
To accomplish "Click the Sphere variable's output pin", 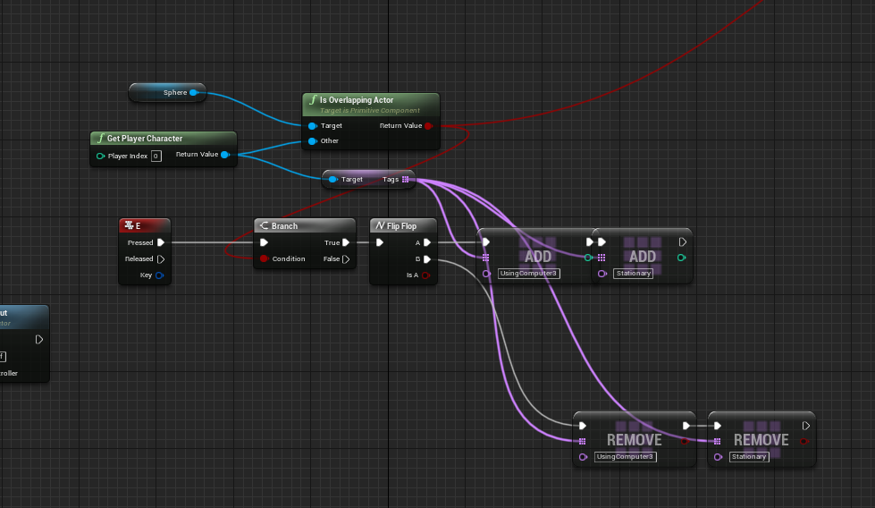I will click(193, 92).
